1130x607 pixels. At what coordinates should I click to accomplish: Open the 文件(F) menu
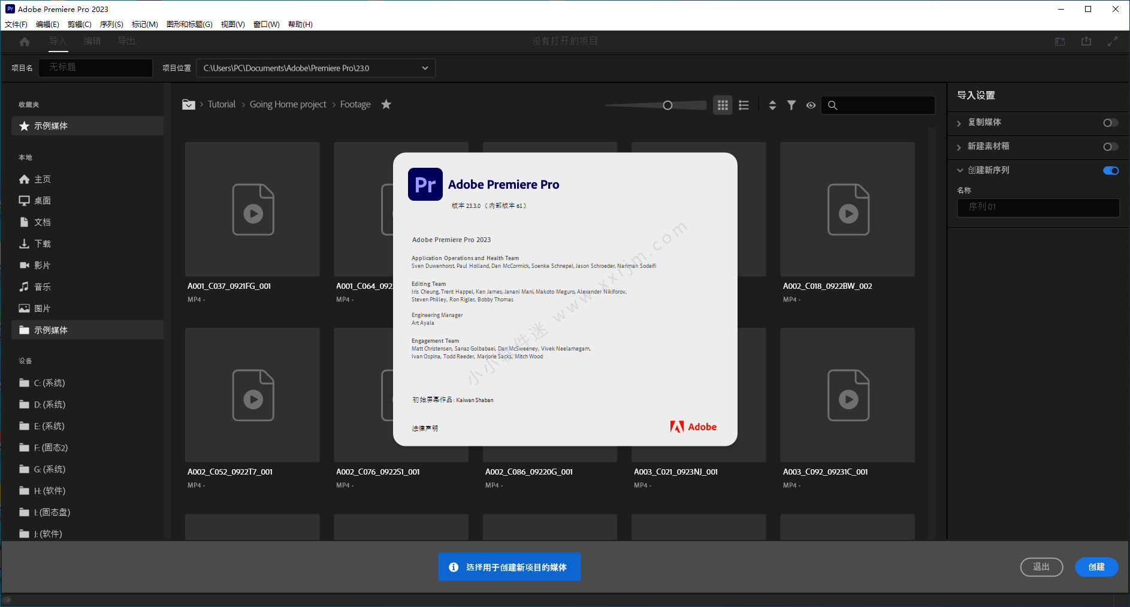[x=16, y=25]
